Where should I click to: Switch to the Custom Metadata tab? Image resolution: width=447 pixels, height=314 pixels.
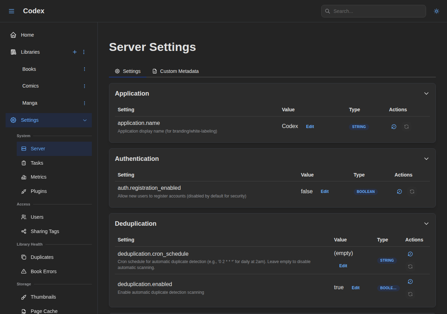179,71
